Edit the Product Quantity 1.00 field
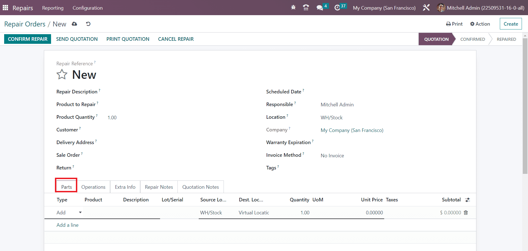The width and height of the screenshot is (528, 251). click(x=181, y=117)
